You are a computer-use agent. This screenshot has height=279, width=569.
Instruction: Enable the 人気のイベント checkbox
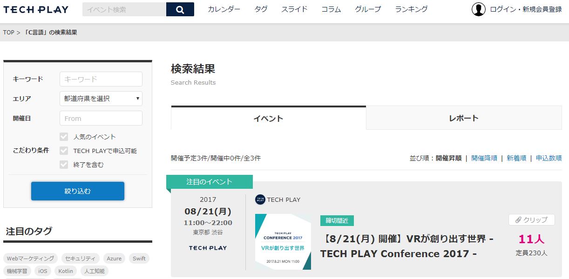tap(63, 136)
